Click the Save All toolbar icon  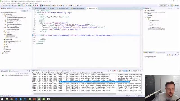click(x=7, y=6)
